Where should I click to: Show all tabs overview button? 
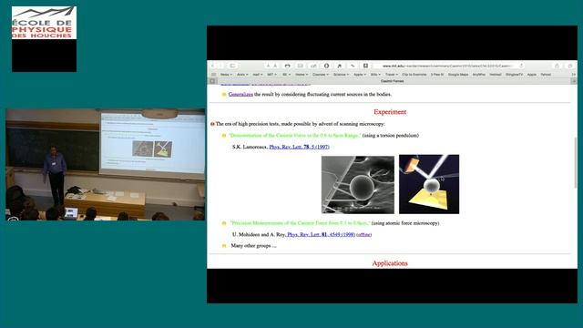(x=570, y=66)
